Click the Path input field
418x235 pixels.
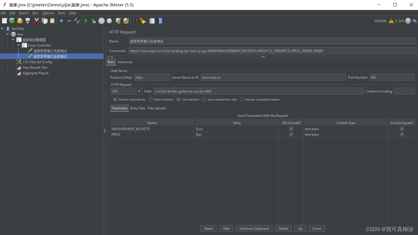[x=258, y=91]
